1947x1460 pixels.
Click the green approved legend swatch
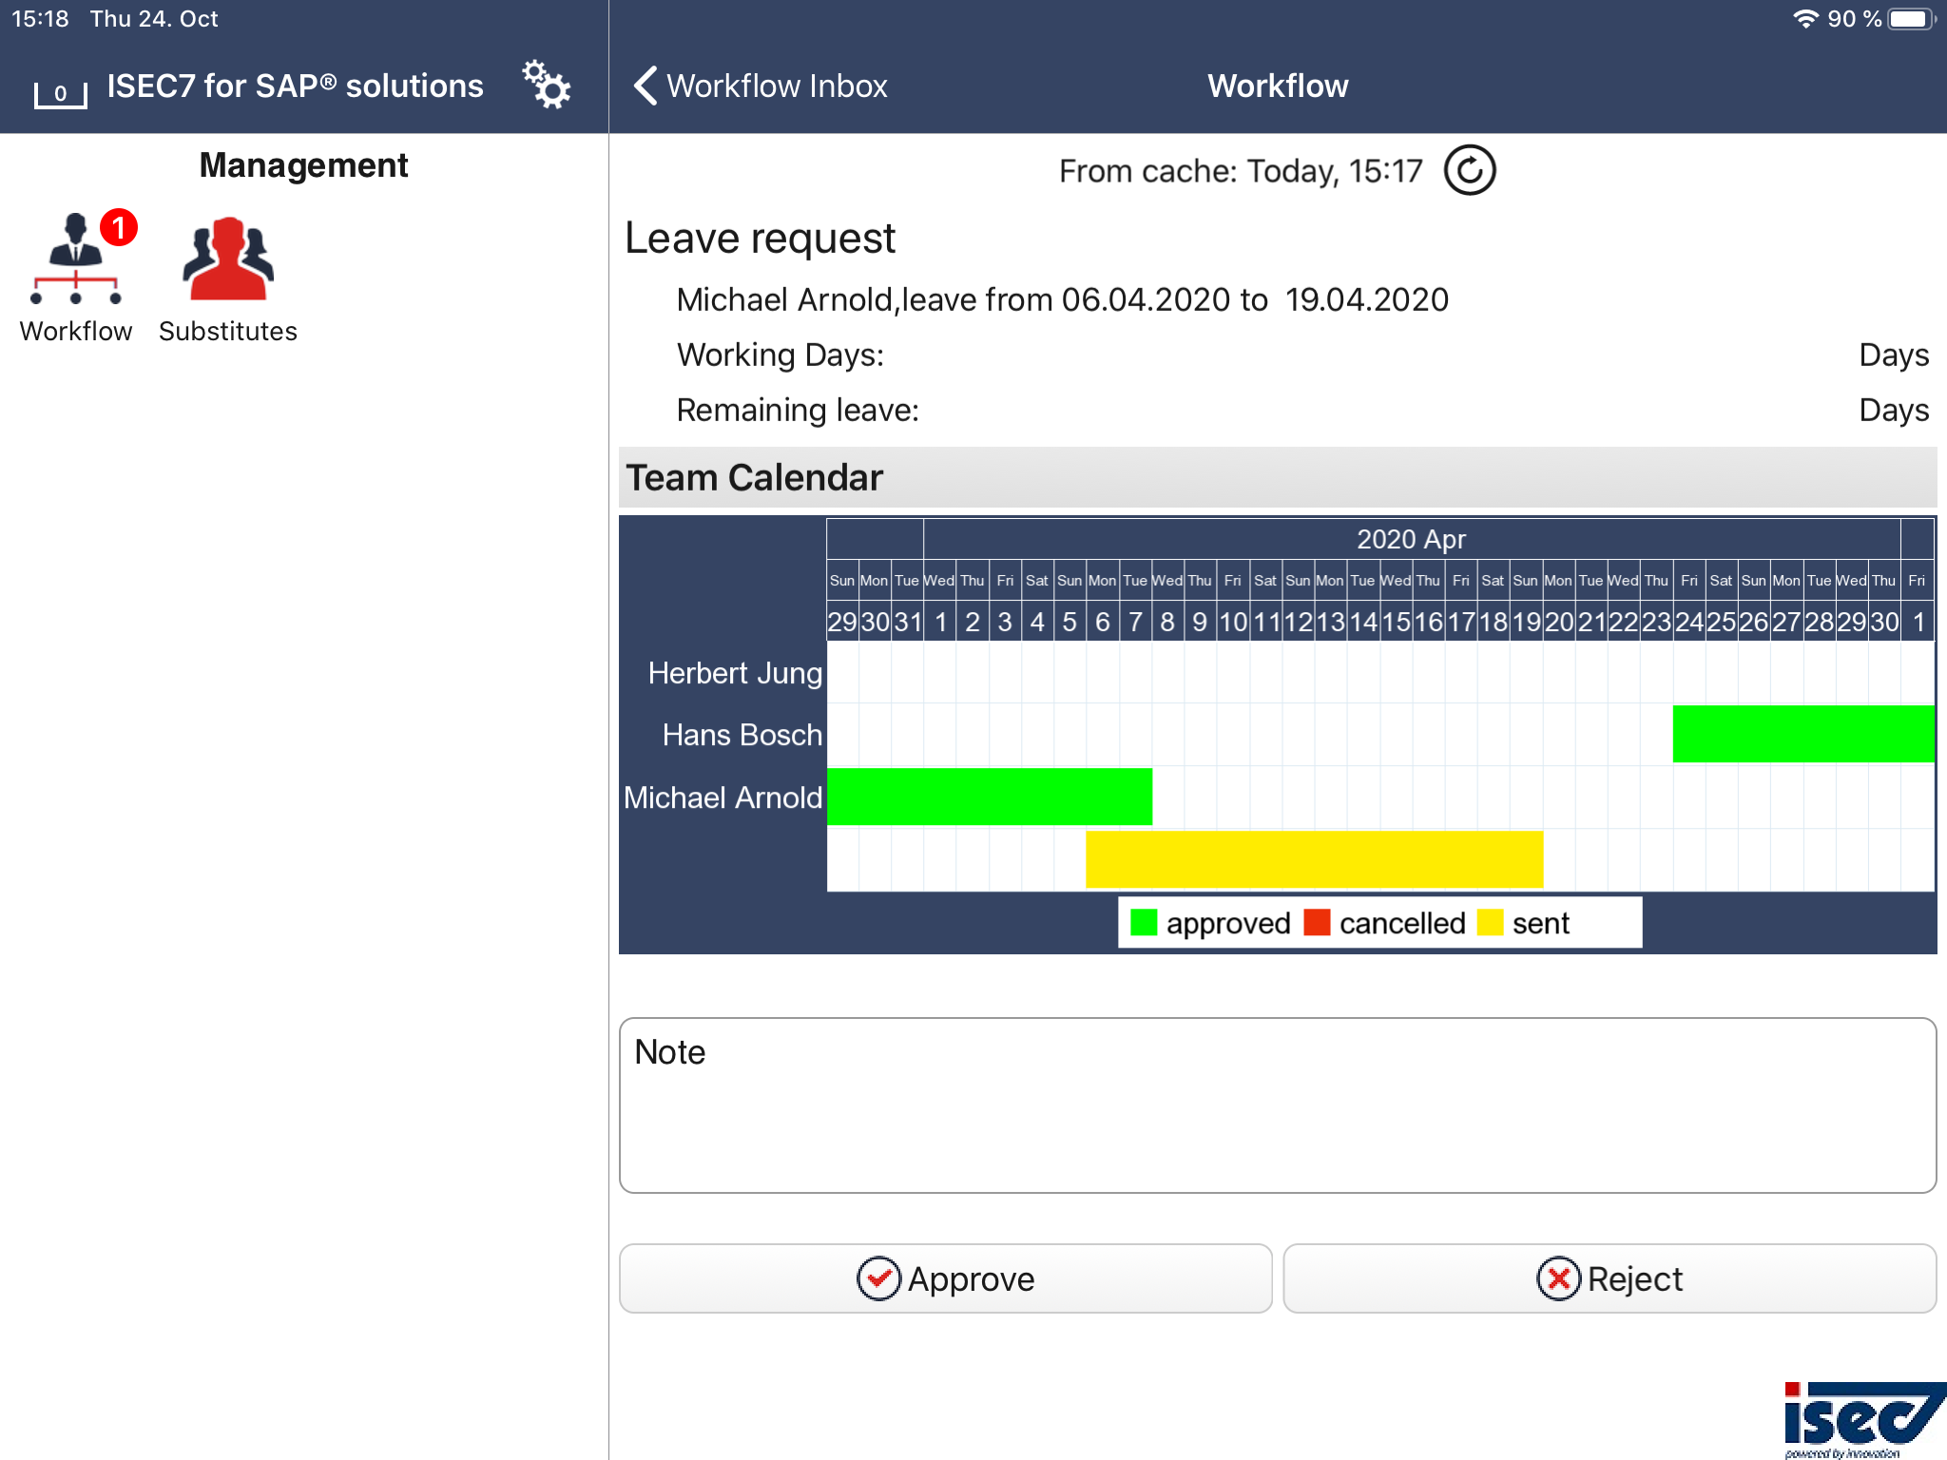click(x=1144, y=922)
